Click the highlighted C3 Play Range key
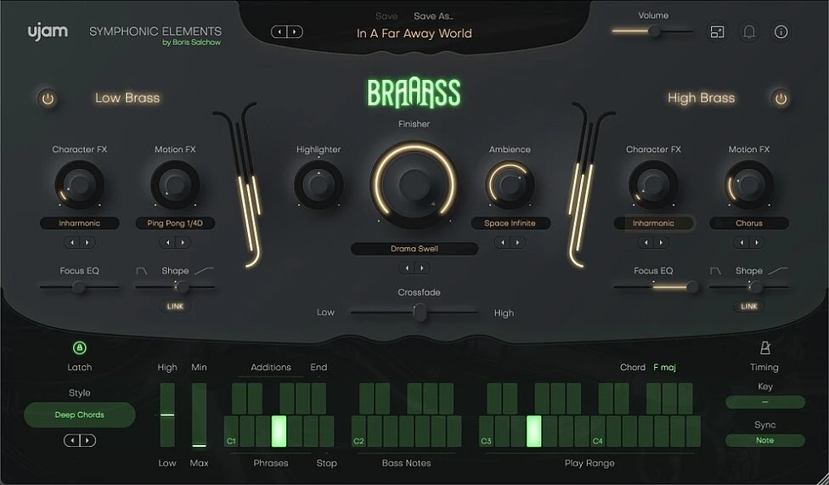829x485 pixels. coord(533,431)
